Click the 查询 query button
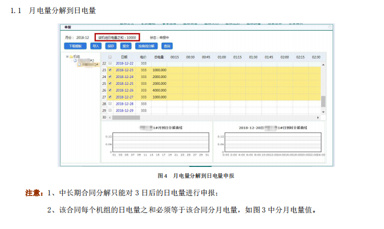 pos(166,46)
